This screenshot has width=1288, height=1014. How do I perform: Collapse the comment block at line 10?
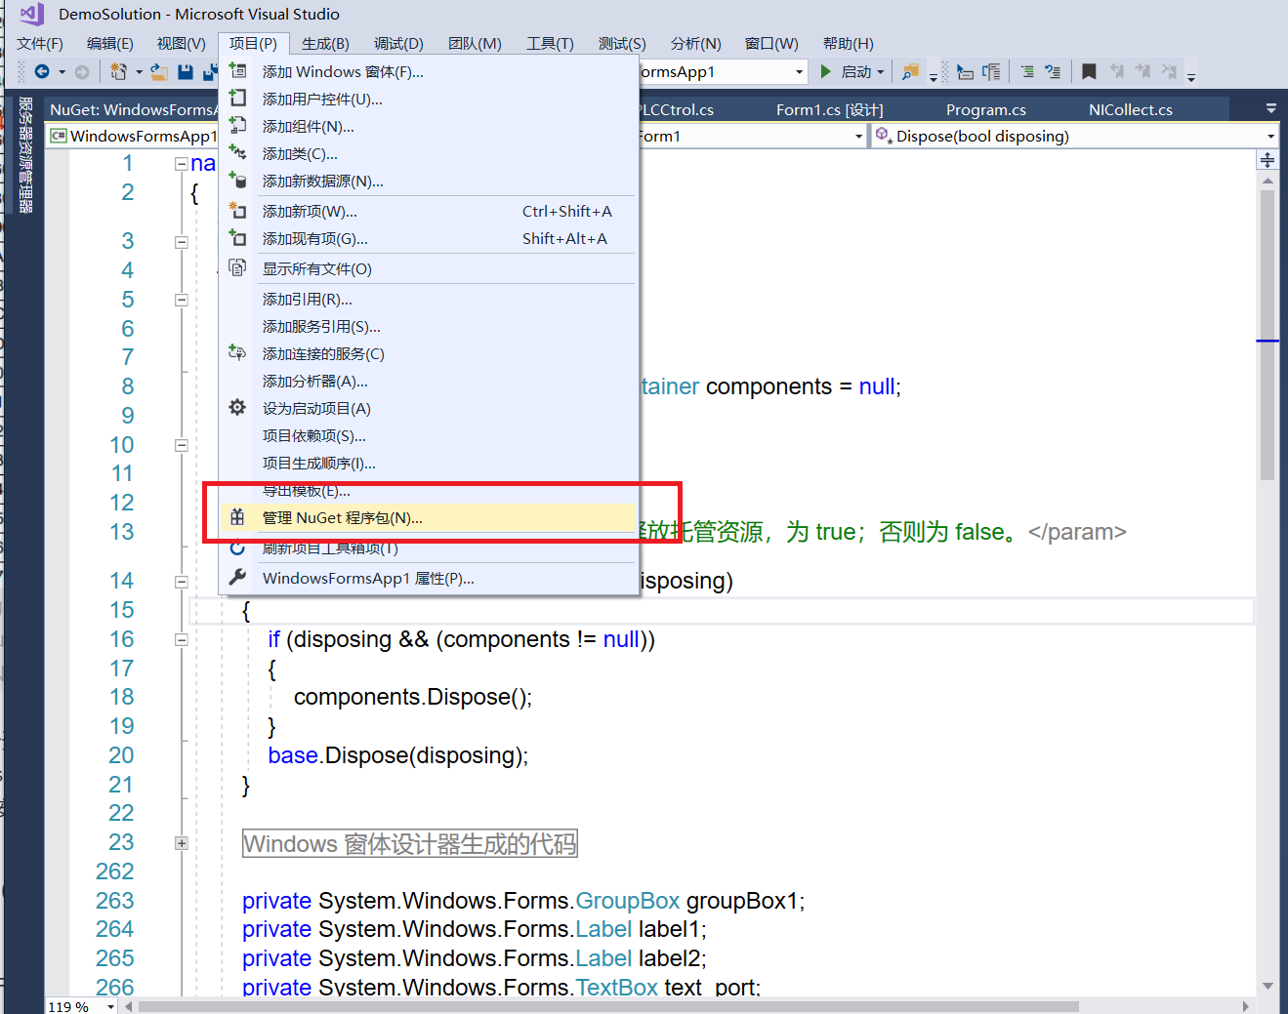click(182, 445)
